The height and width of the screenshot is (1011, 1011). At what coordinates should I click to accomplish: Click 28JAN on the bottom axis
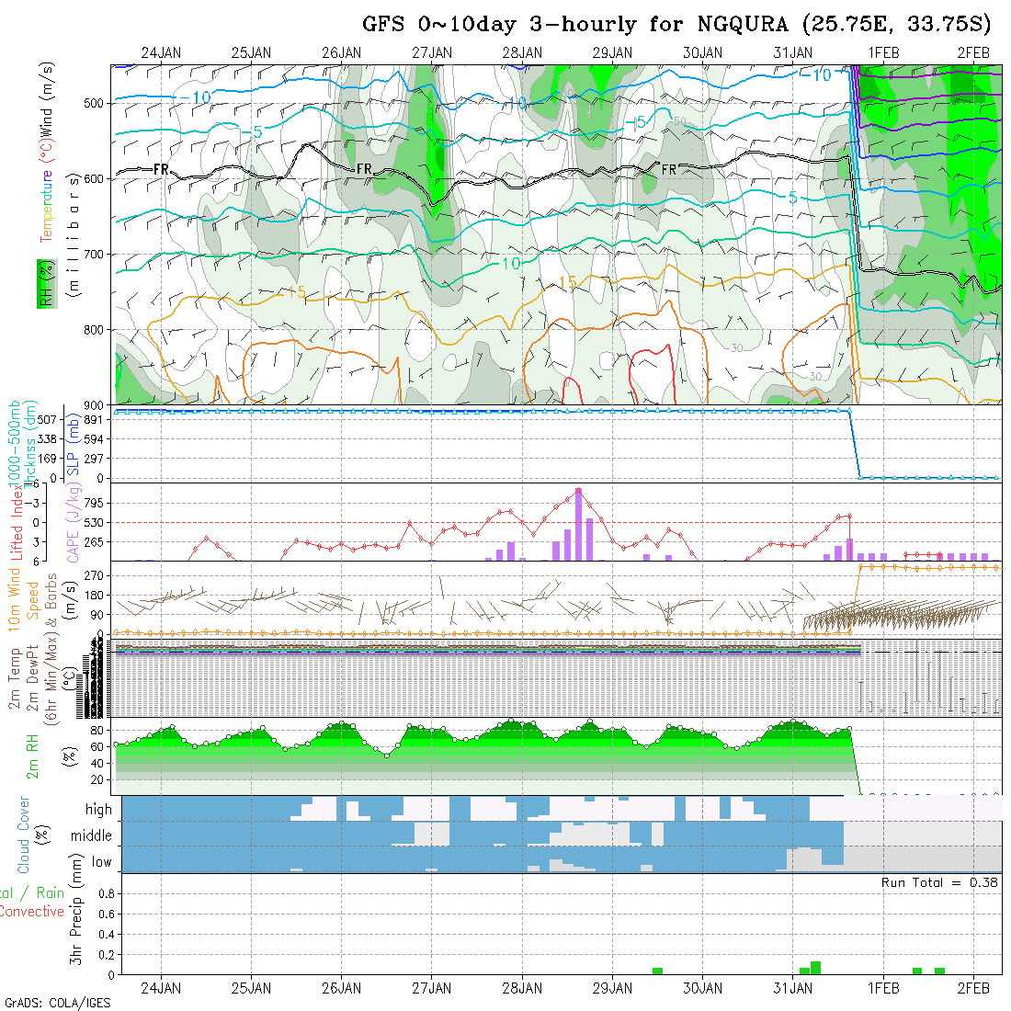[x=522, y=988]
